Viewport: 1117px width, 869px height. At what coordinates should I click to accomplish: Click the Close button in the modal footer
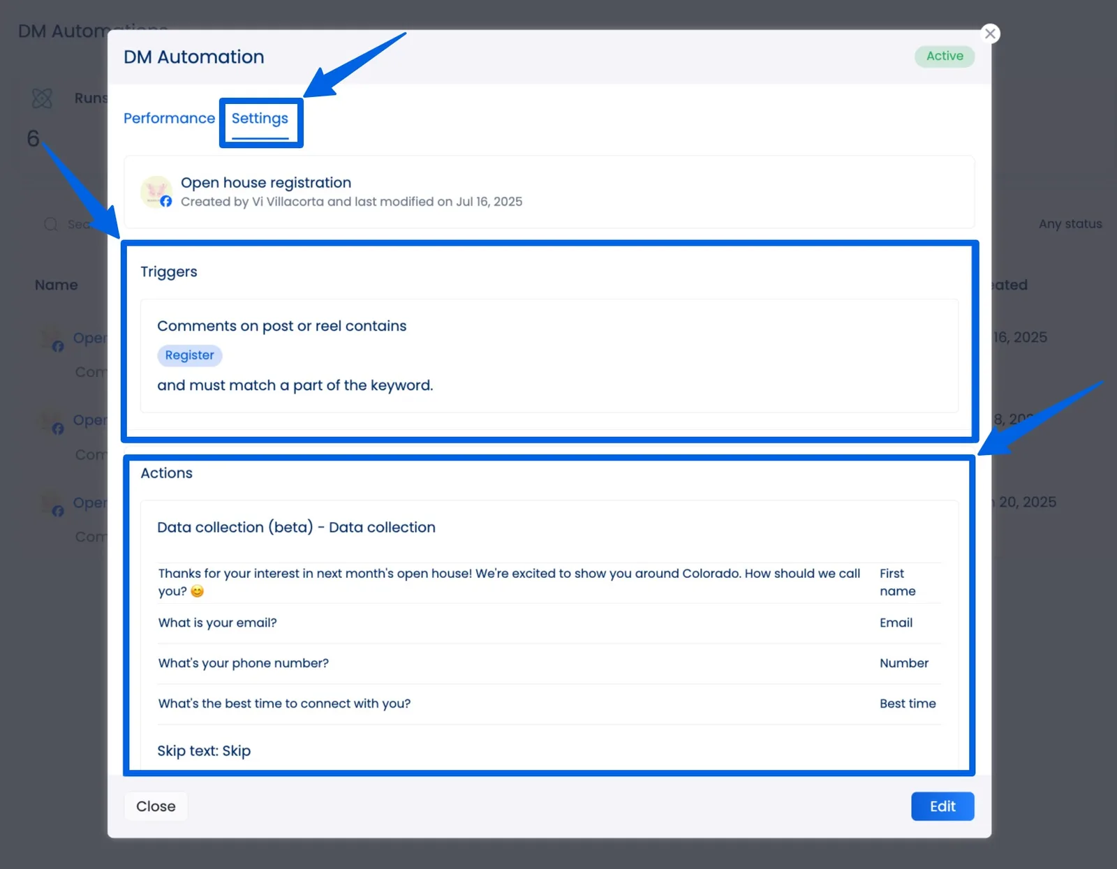click(156, 806)
